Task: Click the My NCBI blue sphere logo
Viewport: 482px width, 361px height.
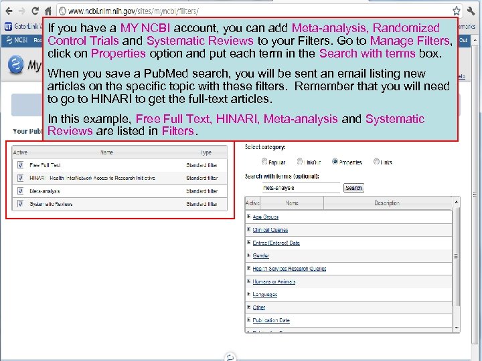Action: pyautogui.click(x=16, y=65)
